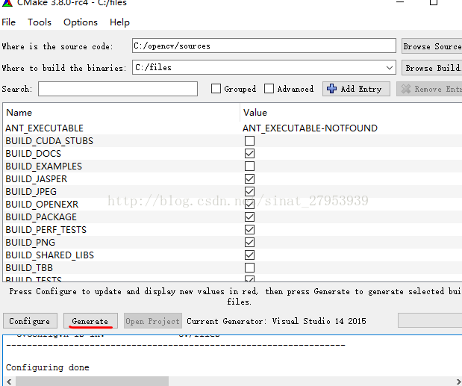Select the ANT_EXECUTABLE-NOTFOUND value cell
This screenshot has width=462, height=386.
pyautogui.click(x=310, y=128)
